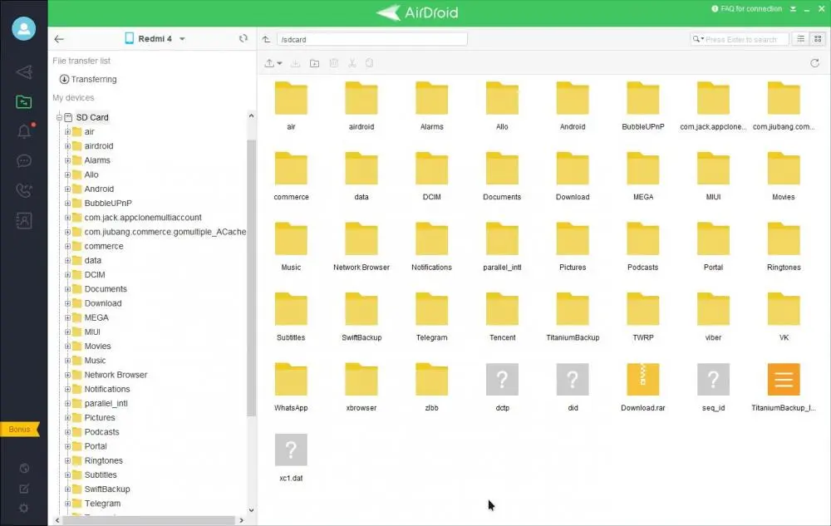Select the Files folder icon in sidebar
The width and height of the screenshot is (831, 526).
(x=24, y=101)
